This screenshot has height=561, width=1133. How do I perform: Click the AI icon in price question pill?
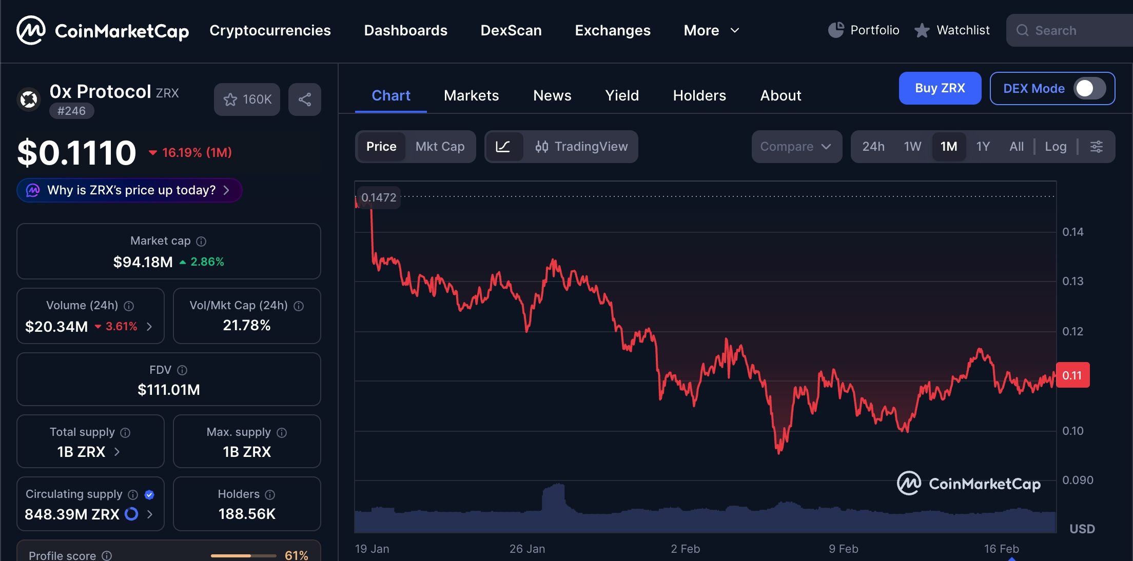[33, 190]
